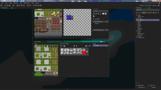This screenshot has height=90, width=161.
Task: Expand the Rooms folder
Action: click(137, 31)
